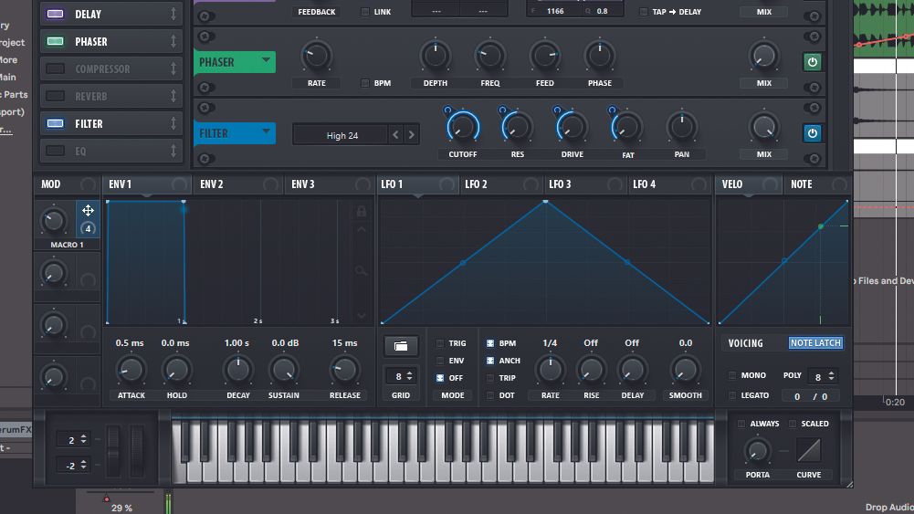Enable the LEGATO checkbox

coord(732,395)
